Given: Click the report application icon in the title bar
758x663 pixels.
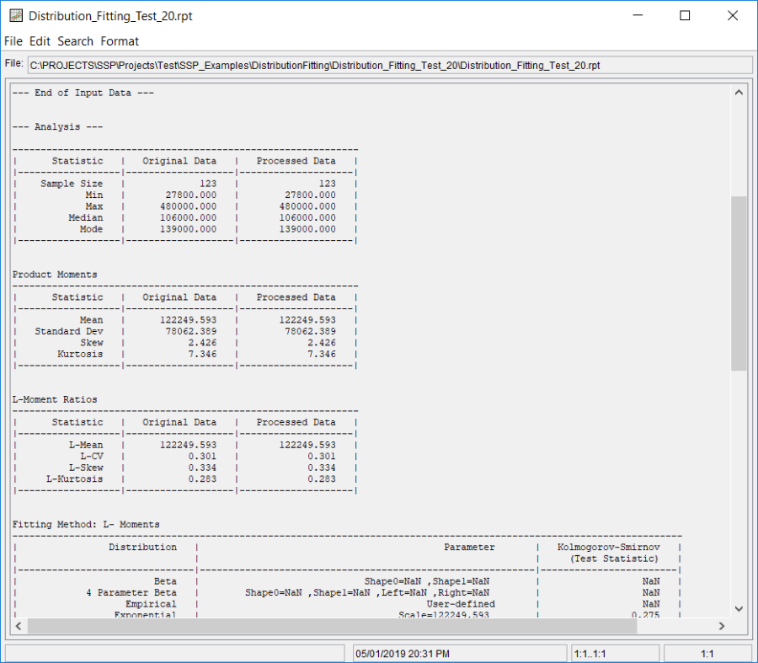Looking at the screenshot, I should (14, 14).
